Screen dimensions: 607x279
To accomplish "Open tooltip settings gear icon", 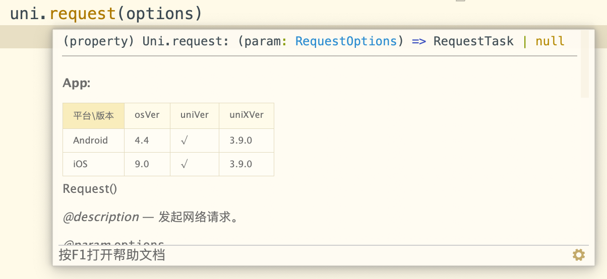I will [x=578, y=255].
